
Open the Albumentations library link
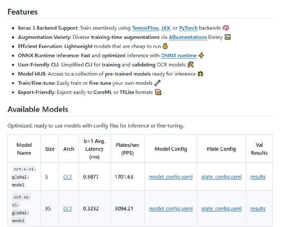click(x=188, y=37)
